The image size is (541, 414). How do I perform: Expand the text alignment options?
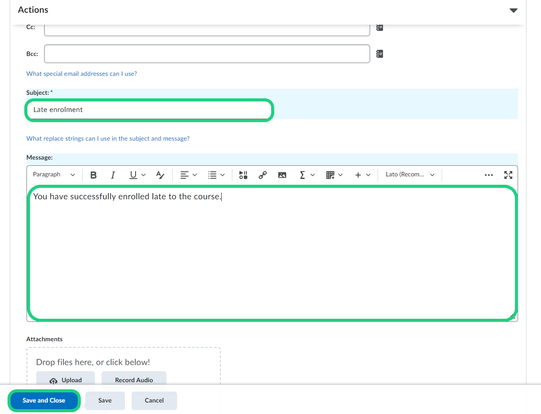click(x=189, y=175)
